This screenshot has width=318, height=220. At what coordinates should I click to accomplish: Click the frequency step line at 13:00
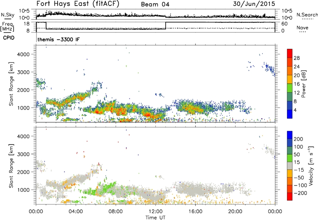click(x=166, y=25)
